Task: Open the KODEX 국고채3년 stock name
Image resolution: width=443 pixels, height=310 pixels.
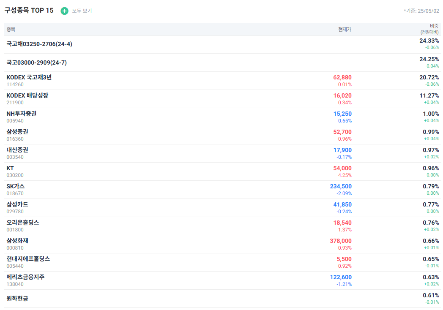Action: (29, 77)
